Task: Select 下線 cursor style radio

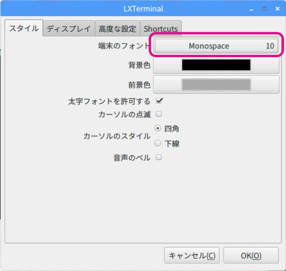Action: [158, 143]
